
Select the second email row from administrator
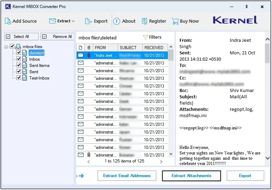tap(122, 71)
